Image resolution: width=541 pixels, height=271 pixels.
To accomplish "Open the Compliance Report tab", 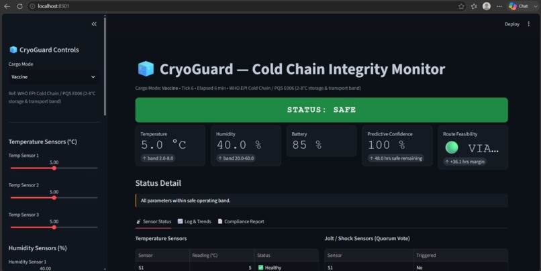I will 241,221.
